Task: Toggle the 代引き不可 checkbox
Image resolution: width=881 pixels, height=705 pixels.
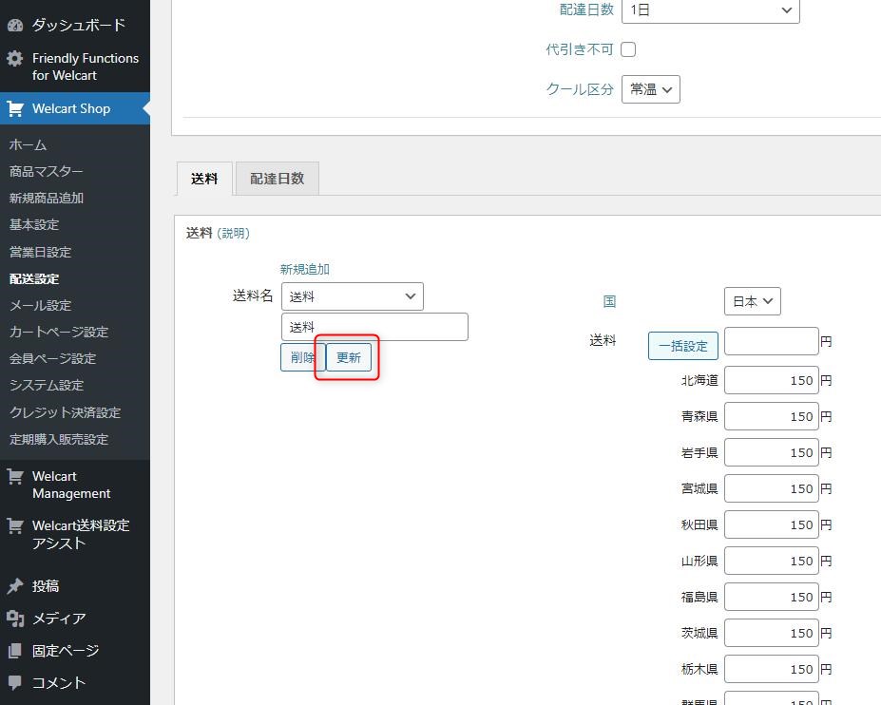Action: pos(628,49)
